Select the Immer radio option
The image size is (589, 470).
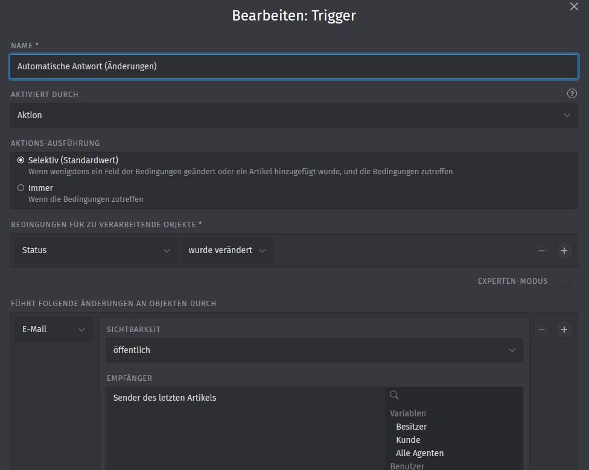[21, 188]
